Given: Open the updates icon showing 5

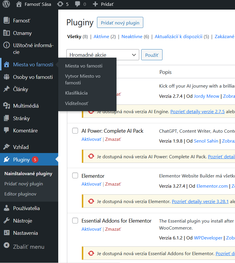Looking at the screenshot, I should click(x=60, y=4).
